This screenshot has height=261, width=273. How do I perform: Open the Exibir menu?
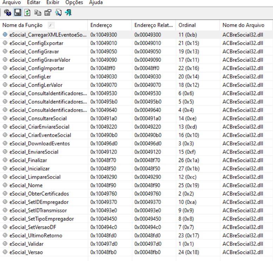53,2
